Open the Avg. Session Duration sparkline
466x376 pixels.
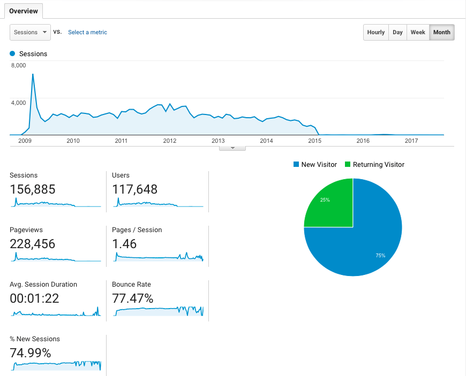click(x=56, y=311)
